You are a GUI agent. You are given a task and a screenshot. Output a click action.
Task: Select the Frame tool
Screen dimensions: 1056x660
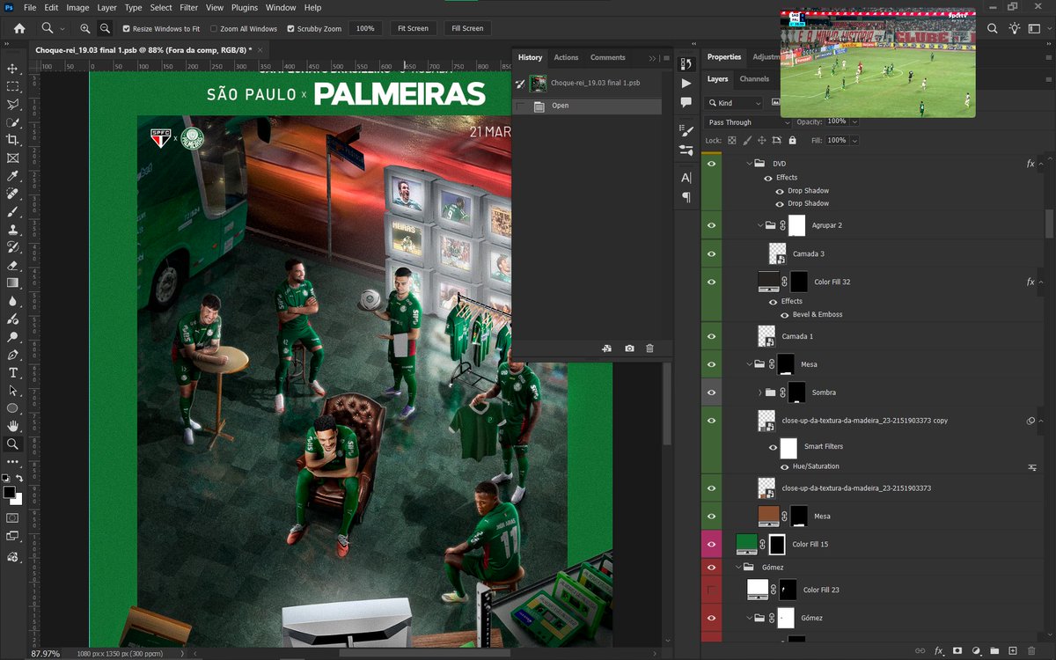click(x=12, y=158)
